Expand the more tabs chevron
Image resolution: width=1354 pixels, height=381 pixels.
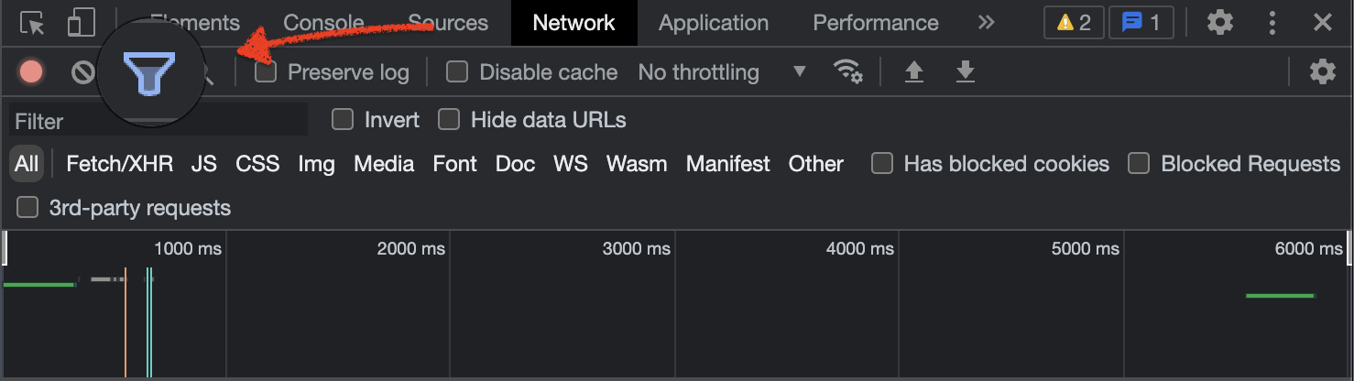[x=986, y=23]
